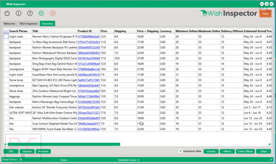Sort by the Currency column header
This screenshot has height=164, width=276.
pyautogui.click(x=167, y=31)
